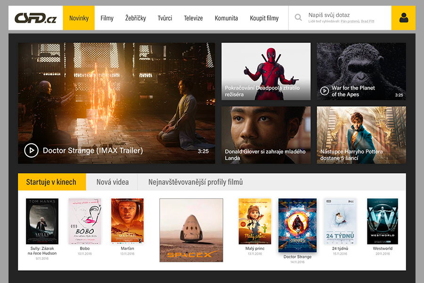Image resolution: width=424 pixels, height=283 pixels.
Task: Play War for the Planet of the Apes video
Action: [x=325, y=91]
